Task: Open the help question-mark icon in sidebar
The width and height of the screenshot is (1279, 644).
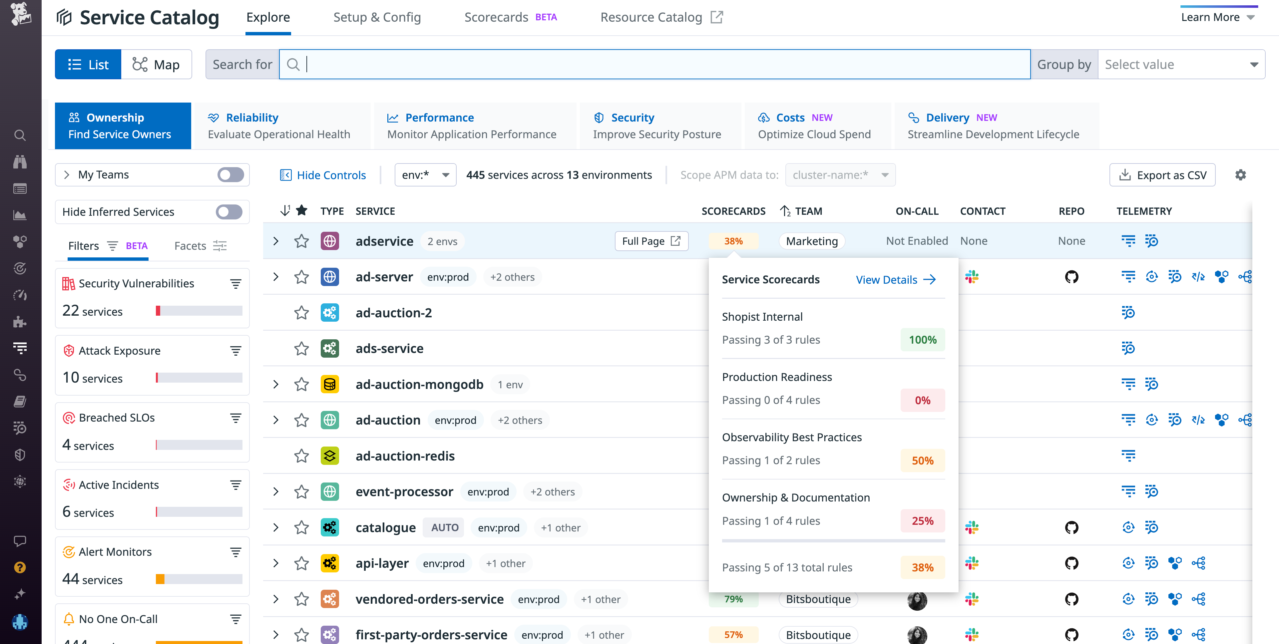Action: 20,567
